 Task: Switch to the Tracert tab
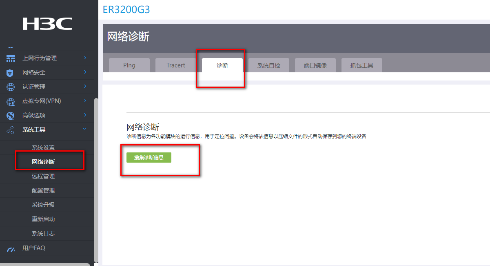(176, 65)
